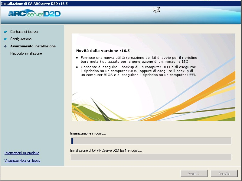This screenshot has width=242, height=181.
Task: Select the Rapporto installazione step
Action: (x=26, y=53)
